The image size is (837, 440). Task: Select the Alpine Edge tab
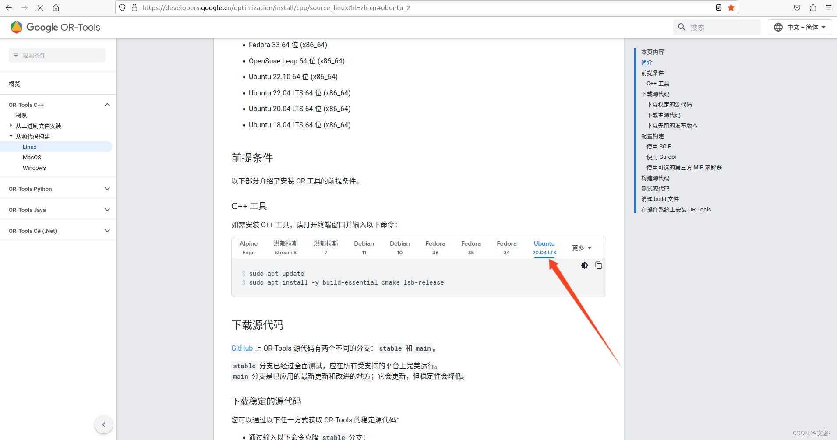tap(248, 247)
